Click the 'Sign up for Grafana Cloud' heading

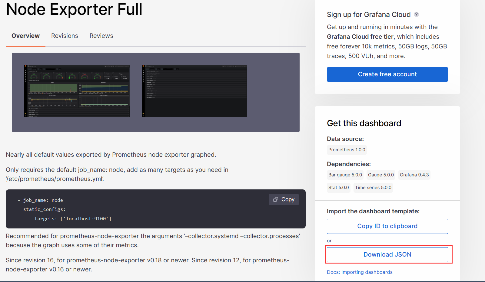click(x=369, y=15)
